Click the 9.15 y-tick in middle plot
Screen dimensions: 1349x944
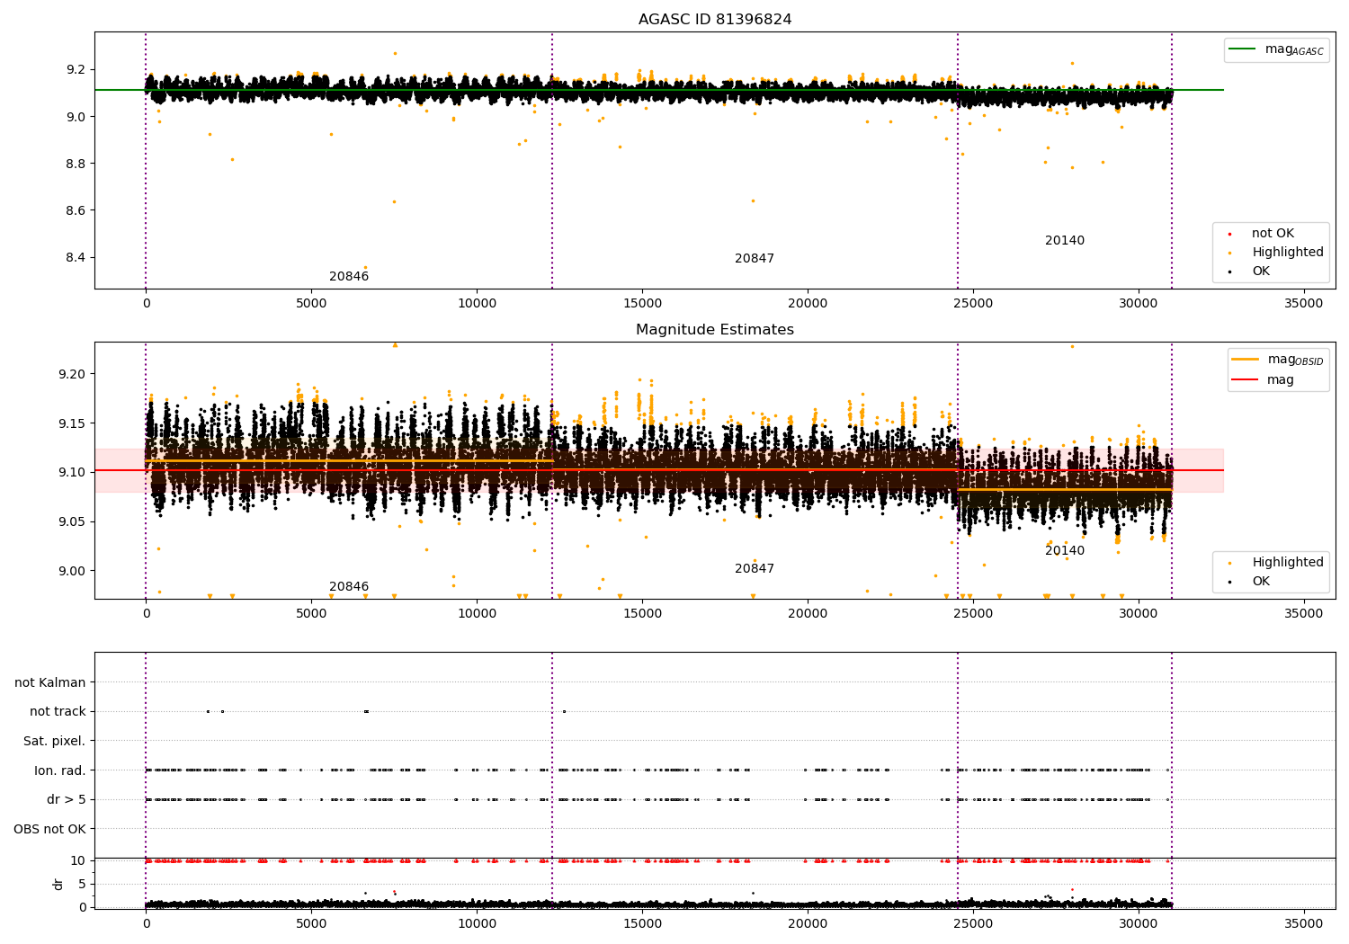tap(72, 423)
